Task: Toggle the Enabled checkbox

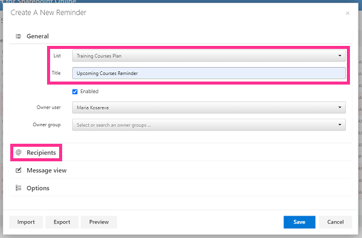Action: pos(75,92)
